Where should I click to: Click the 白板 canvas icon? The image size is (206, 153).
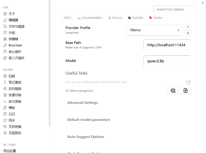click(5, 76)
